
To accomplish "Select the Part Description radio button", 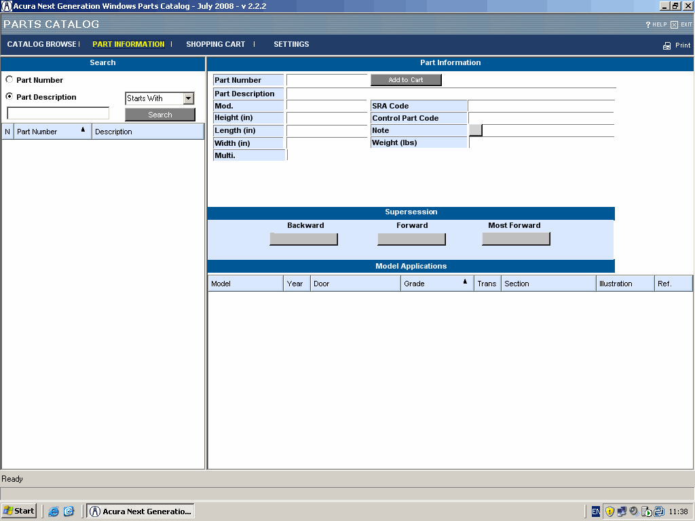I will click(x=10, y=96).
